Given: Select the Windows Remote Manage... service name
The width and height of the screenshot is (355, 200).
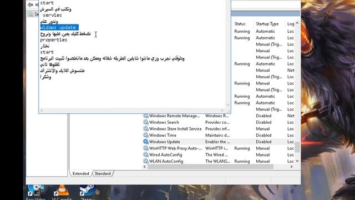Looking at the screenshot, I should pos(174,116).
